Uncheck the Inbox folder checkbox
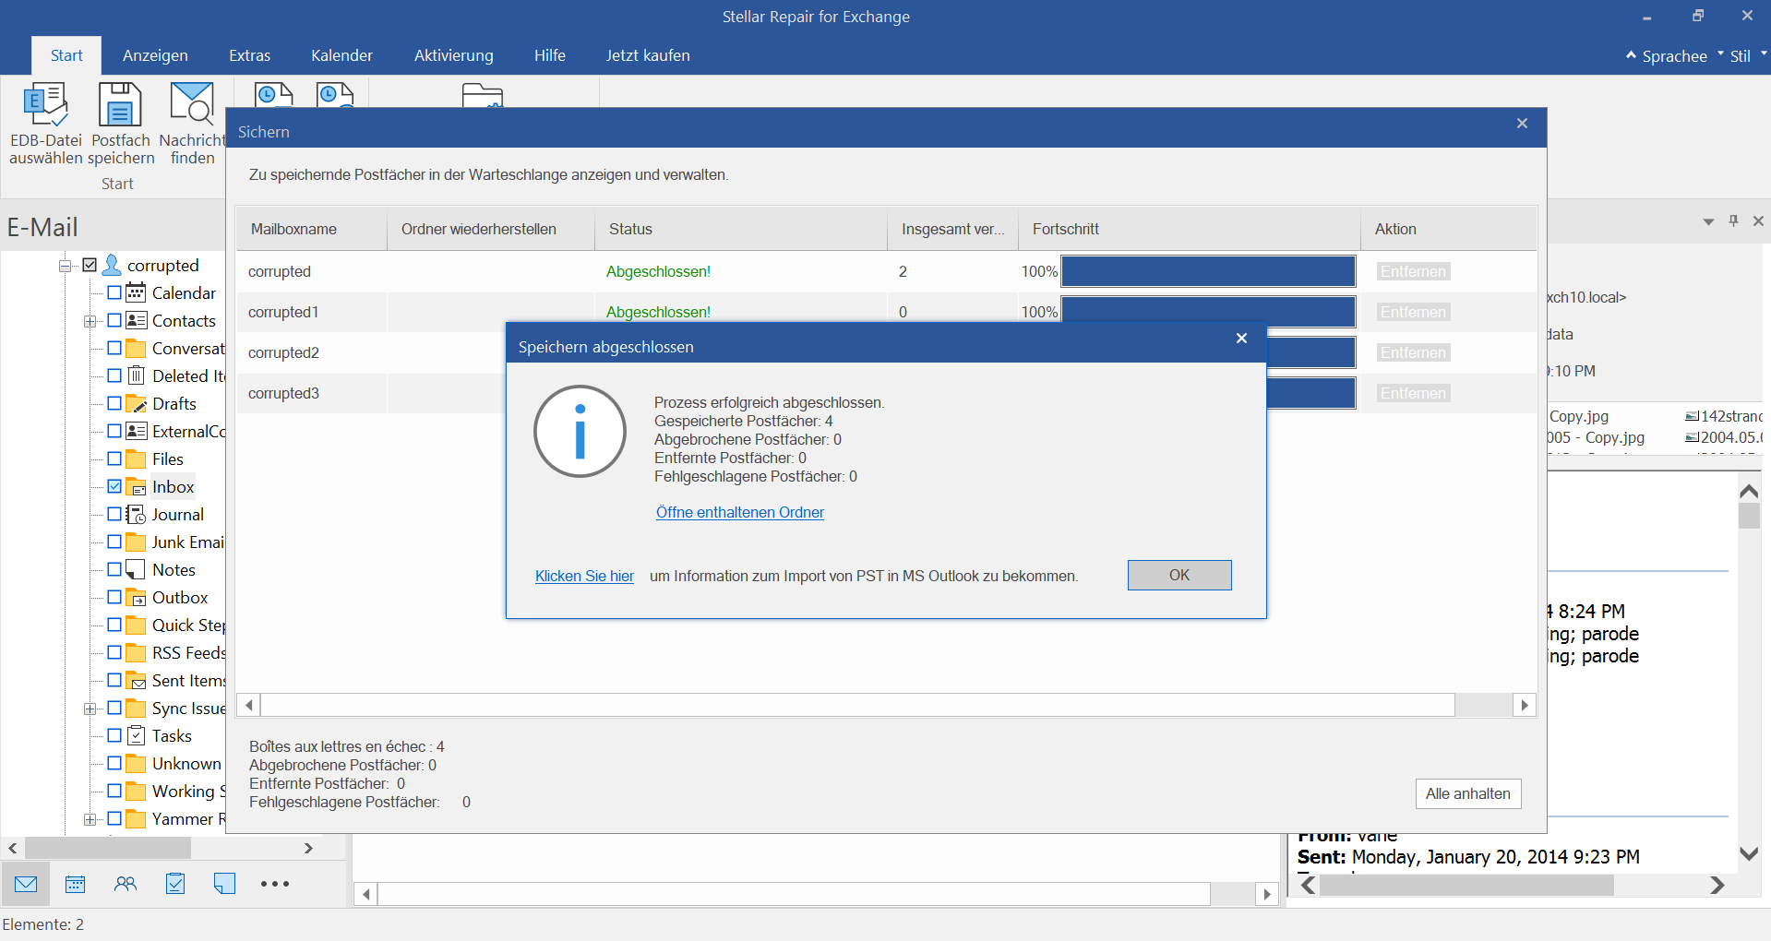 [x=114, y=486]
